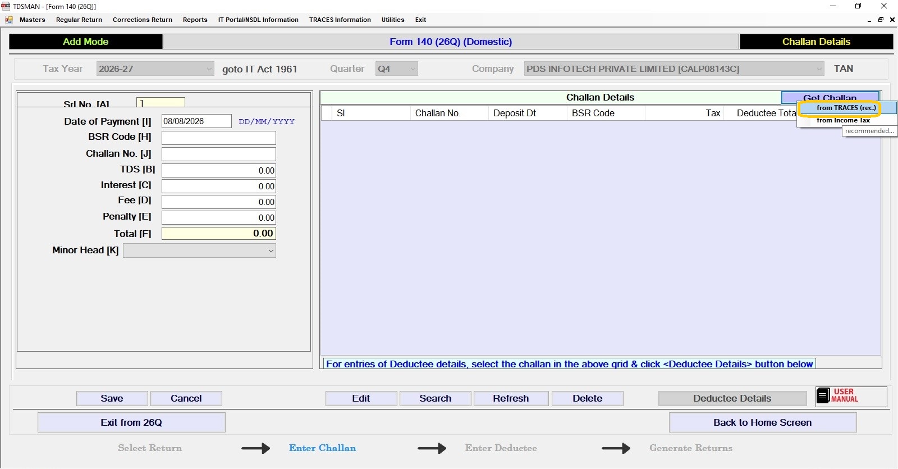Click the Get Challan button

pos(830,97)
